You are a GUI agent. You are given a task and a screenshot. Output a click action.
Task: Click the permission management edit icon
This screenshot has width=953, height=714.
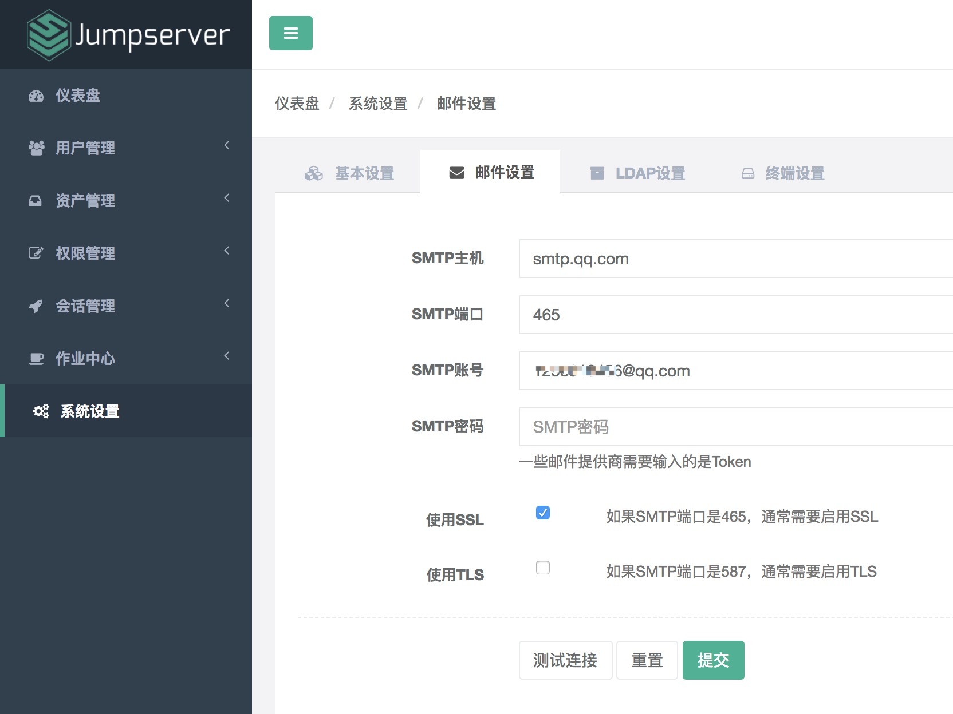click(36, 253)
